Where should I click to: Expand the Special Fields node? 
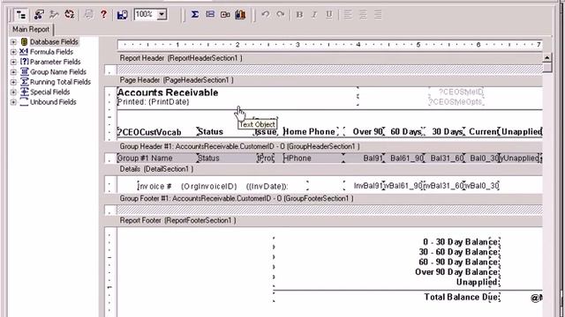(x=13, y=92)
